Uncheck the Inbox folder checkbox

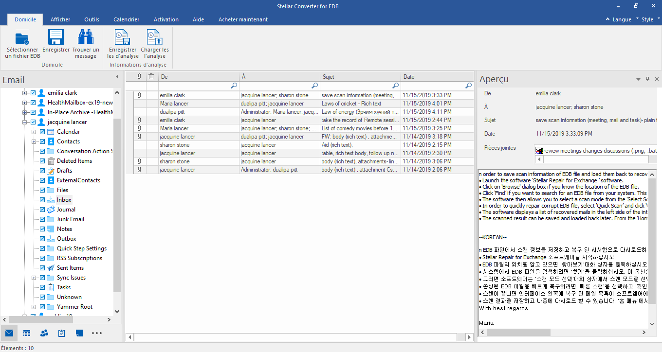coord(42,200)
